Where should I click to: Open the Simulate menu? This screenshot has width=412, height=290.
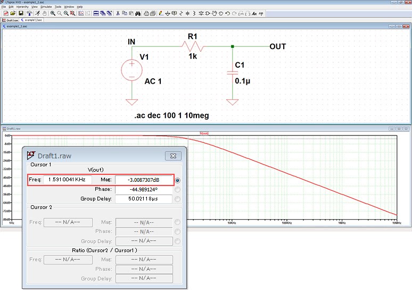46,7
